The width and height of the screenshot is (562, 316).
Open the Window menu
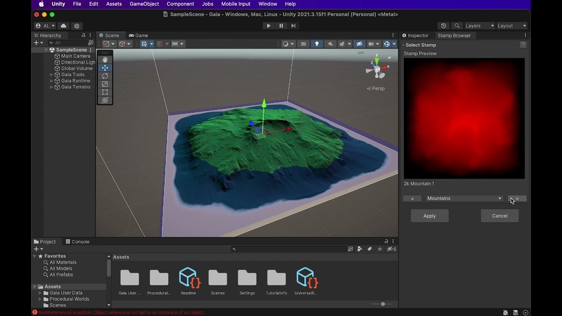click(x=267, y=4)
